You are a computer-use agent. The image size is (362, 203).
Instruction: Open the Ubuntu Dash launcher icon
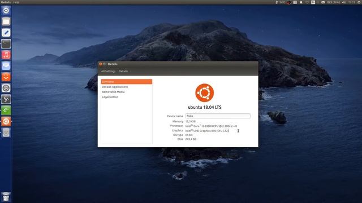pyautogui.click(x=6, y=10)
